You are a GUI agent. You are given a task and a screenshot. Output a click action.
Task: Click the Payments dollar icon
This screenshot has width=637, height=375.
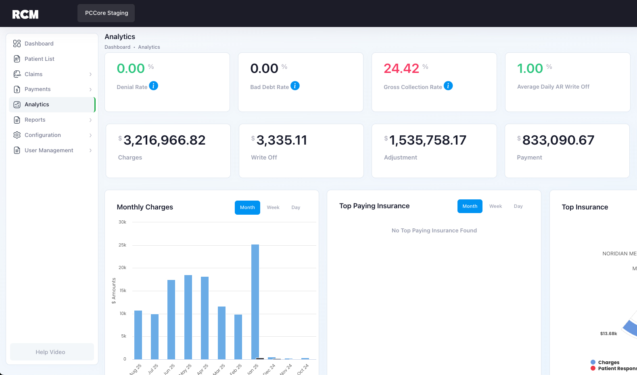[17, 89]
